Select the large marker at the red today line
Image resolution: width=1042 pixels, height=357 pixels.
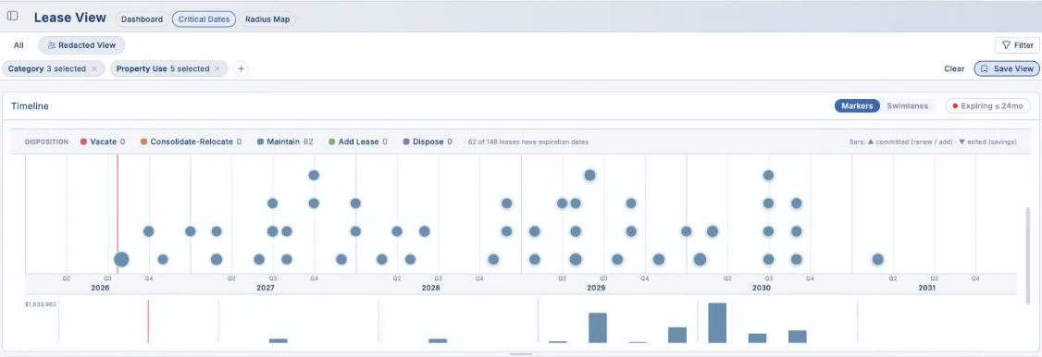[x=121, y=260]
